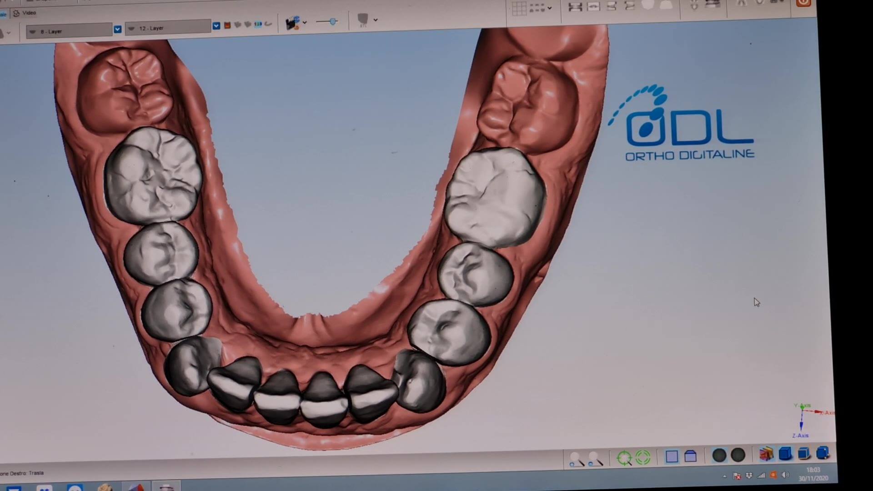873x491 pixels.
Task: Open the '12 - Layer' combo box
Action: point(168,28)
